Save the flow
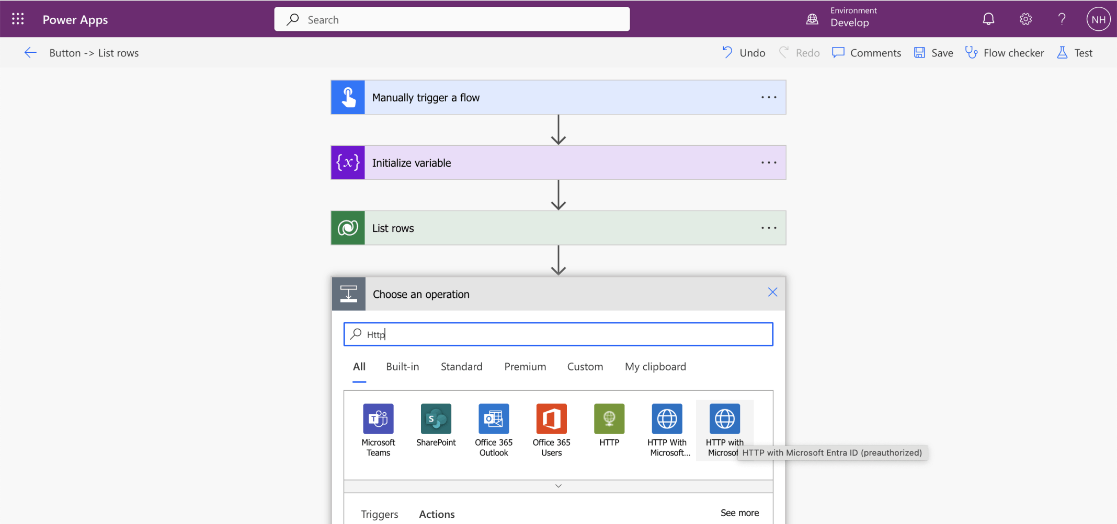Screen dimensions: 1117x524 coord(933,53)
